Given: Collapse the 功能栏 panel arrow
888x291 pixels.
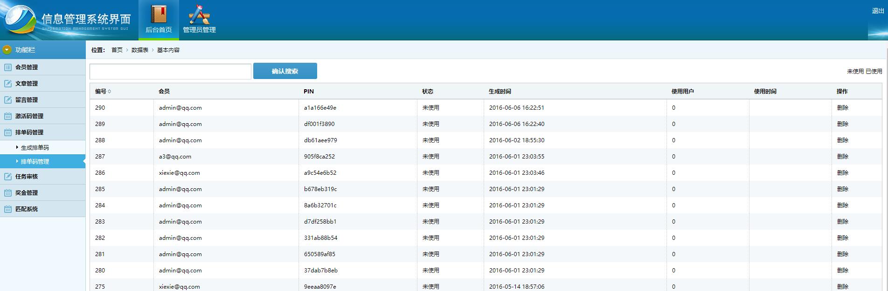Looking at the screenshot, I should click(x=7, y=50).
